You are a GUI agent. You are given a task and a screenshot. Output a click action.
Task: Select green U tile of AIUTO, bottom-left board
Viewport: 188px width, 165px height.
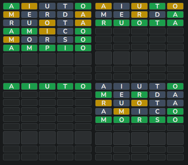point(47,86)
